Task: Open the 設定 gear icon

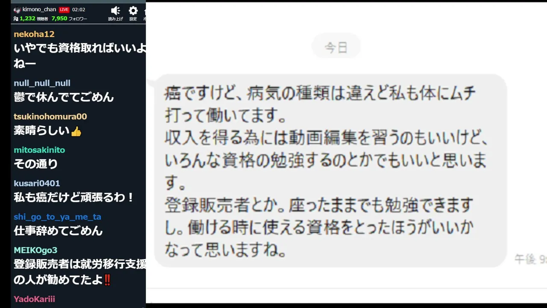Action: coord(133,11)
